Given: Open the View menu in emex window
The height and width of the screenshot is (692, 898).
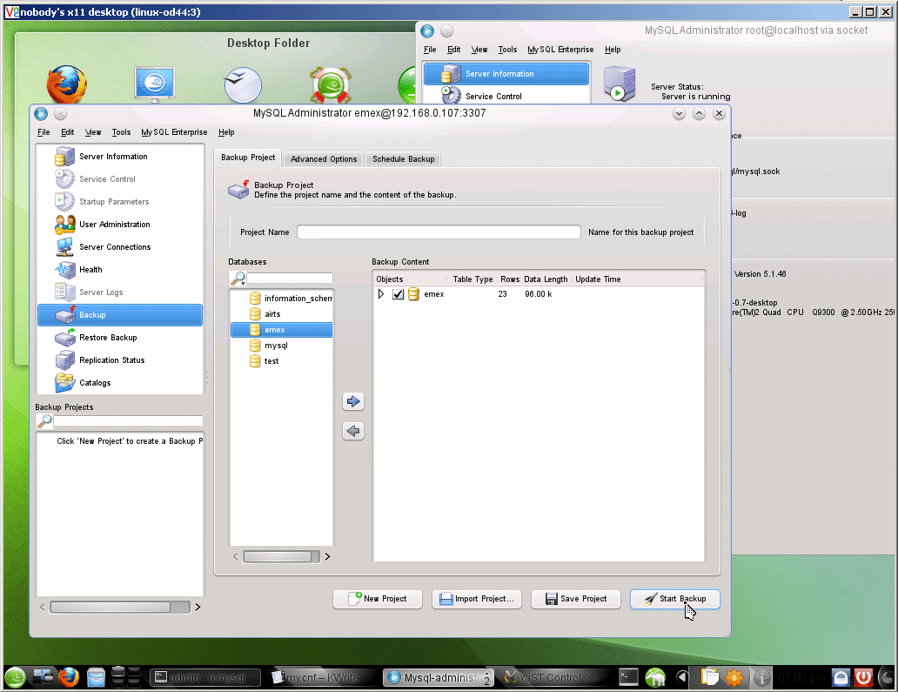Looking at the screenshot, I should (x=93, y=132).
